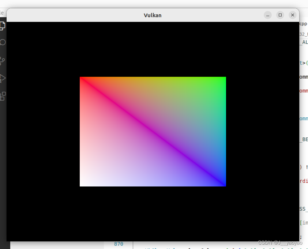Click the red corner of the gradient quad

(83, 80)
